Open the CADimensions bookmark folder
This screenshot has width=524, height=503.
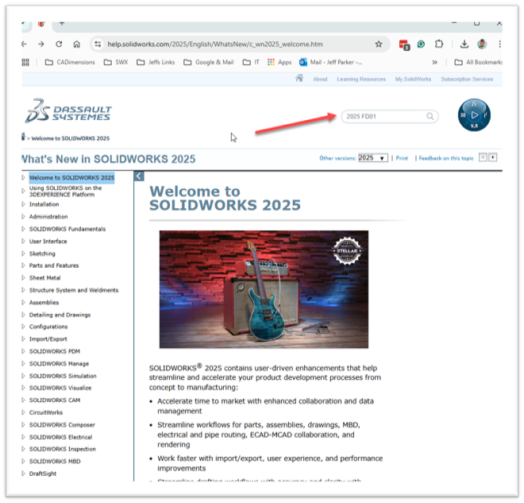pos(70,62)
